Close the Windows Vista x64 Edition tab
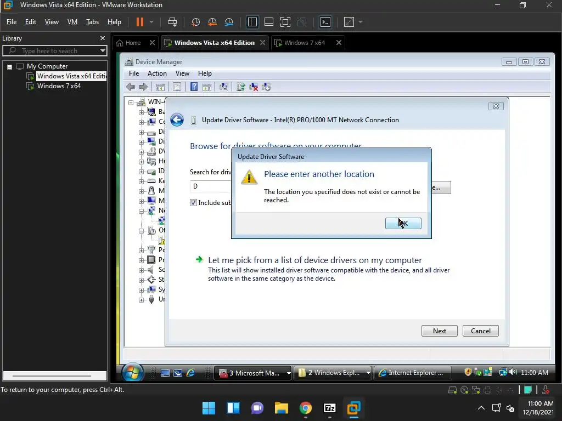The height and width of the screenshot is (421, 562). 262,43
